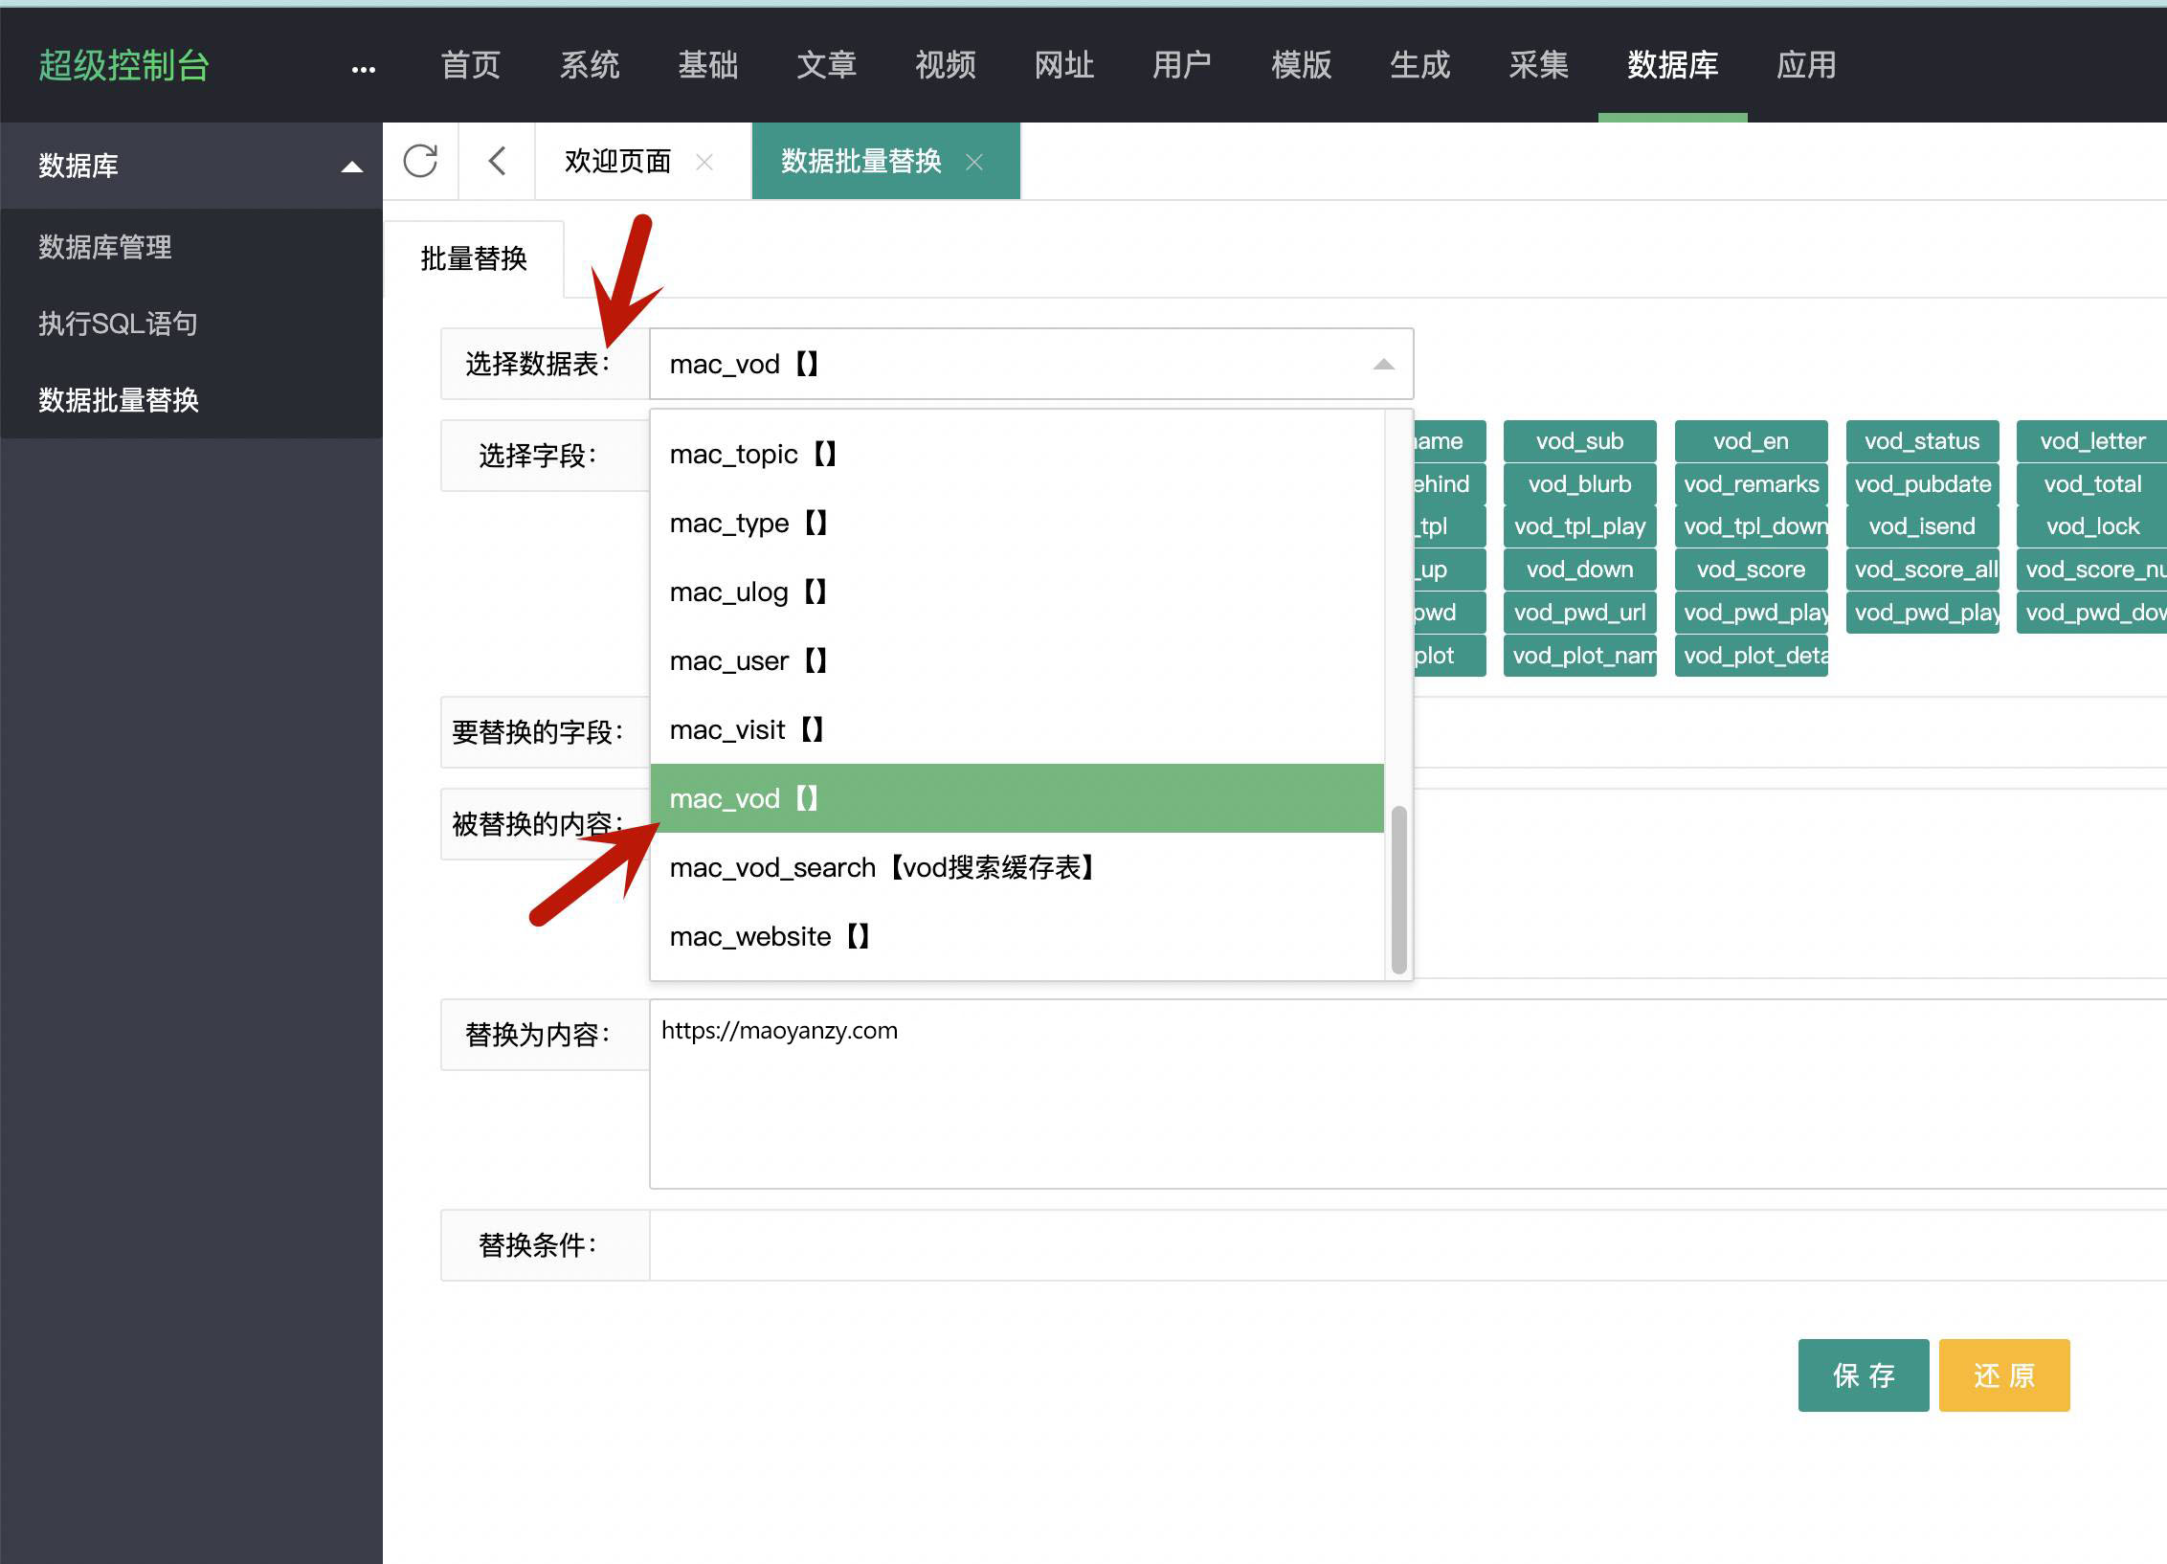Image resolution: width=2167 pixels, height=1564 pixels.
Task: Open 执行SQL语句 in sidebar
Action: pos(118,324)
